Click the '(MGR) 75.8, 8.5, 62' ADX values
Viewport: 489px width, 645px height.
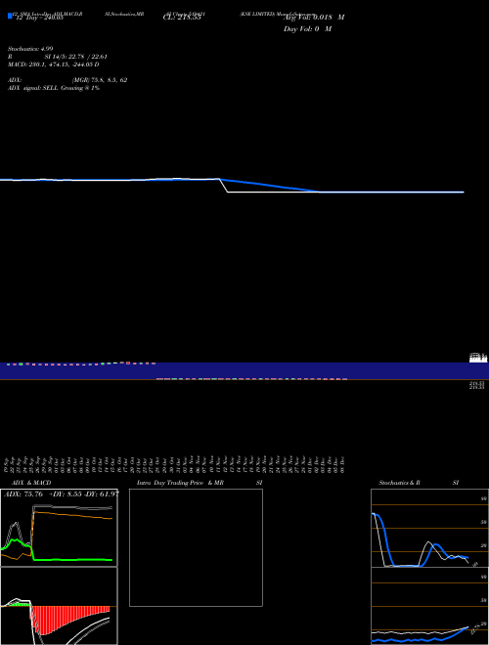point(100,80)
